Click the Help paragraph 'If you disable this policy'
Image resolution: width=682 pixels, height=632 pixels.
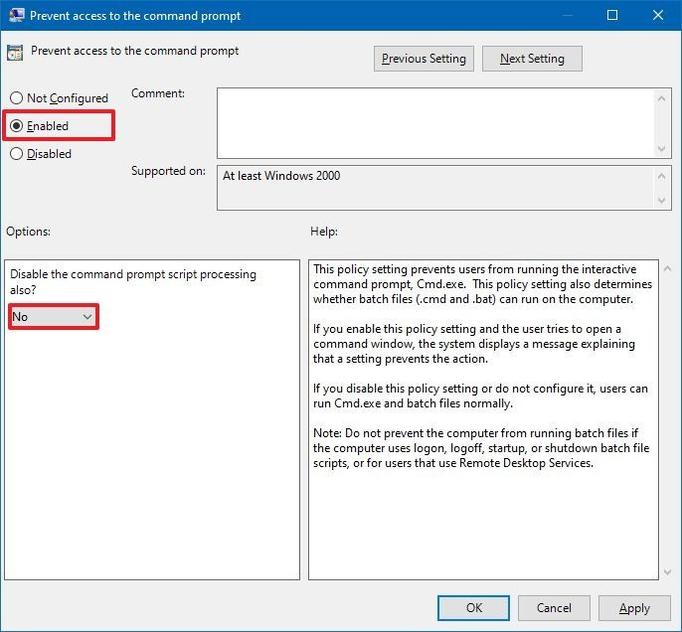point(480,395)
